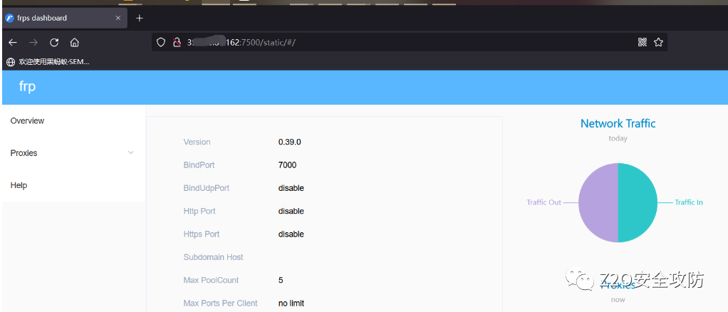The width and height of the screenshot is (728, 312).
Task: Click the Network Traffic chart title
Action: (x=618, y=123)
